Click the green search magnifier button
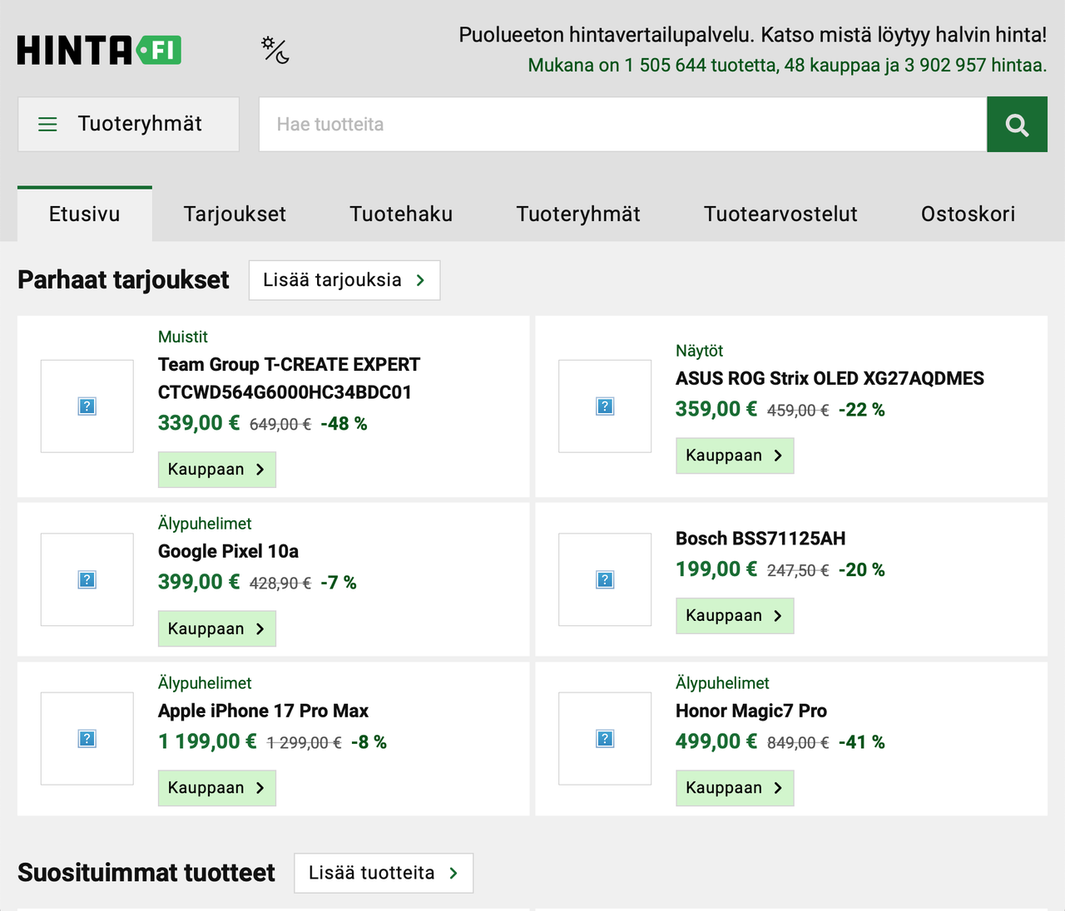 click(x=1017, y=124)
